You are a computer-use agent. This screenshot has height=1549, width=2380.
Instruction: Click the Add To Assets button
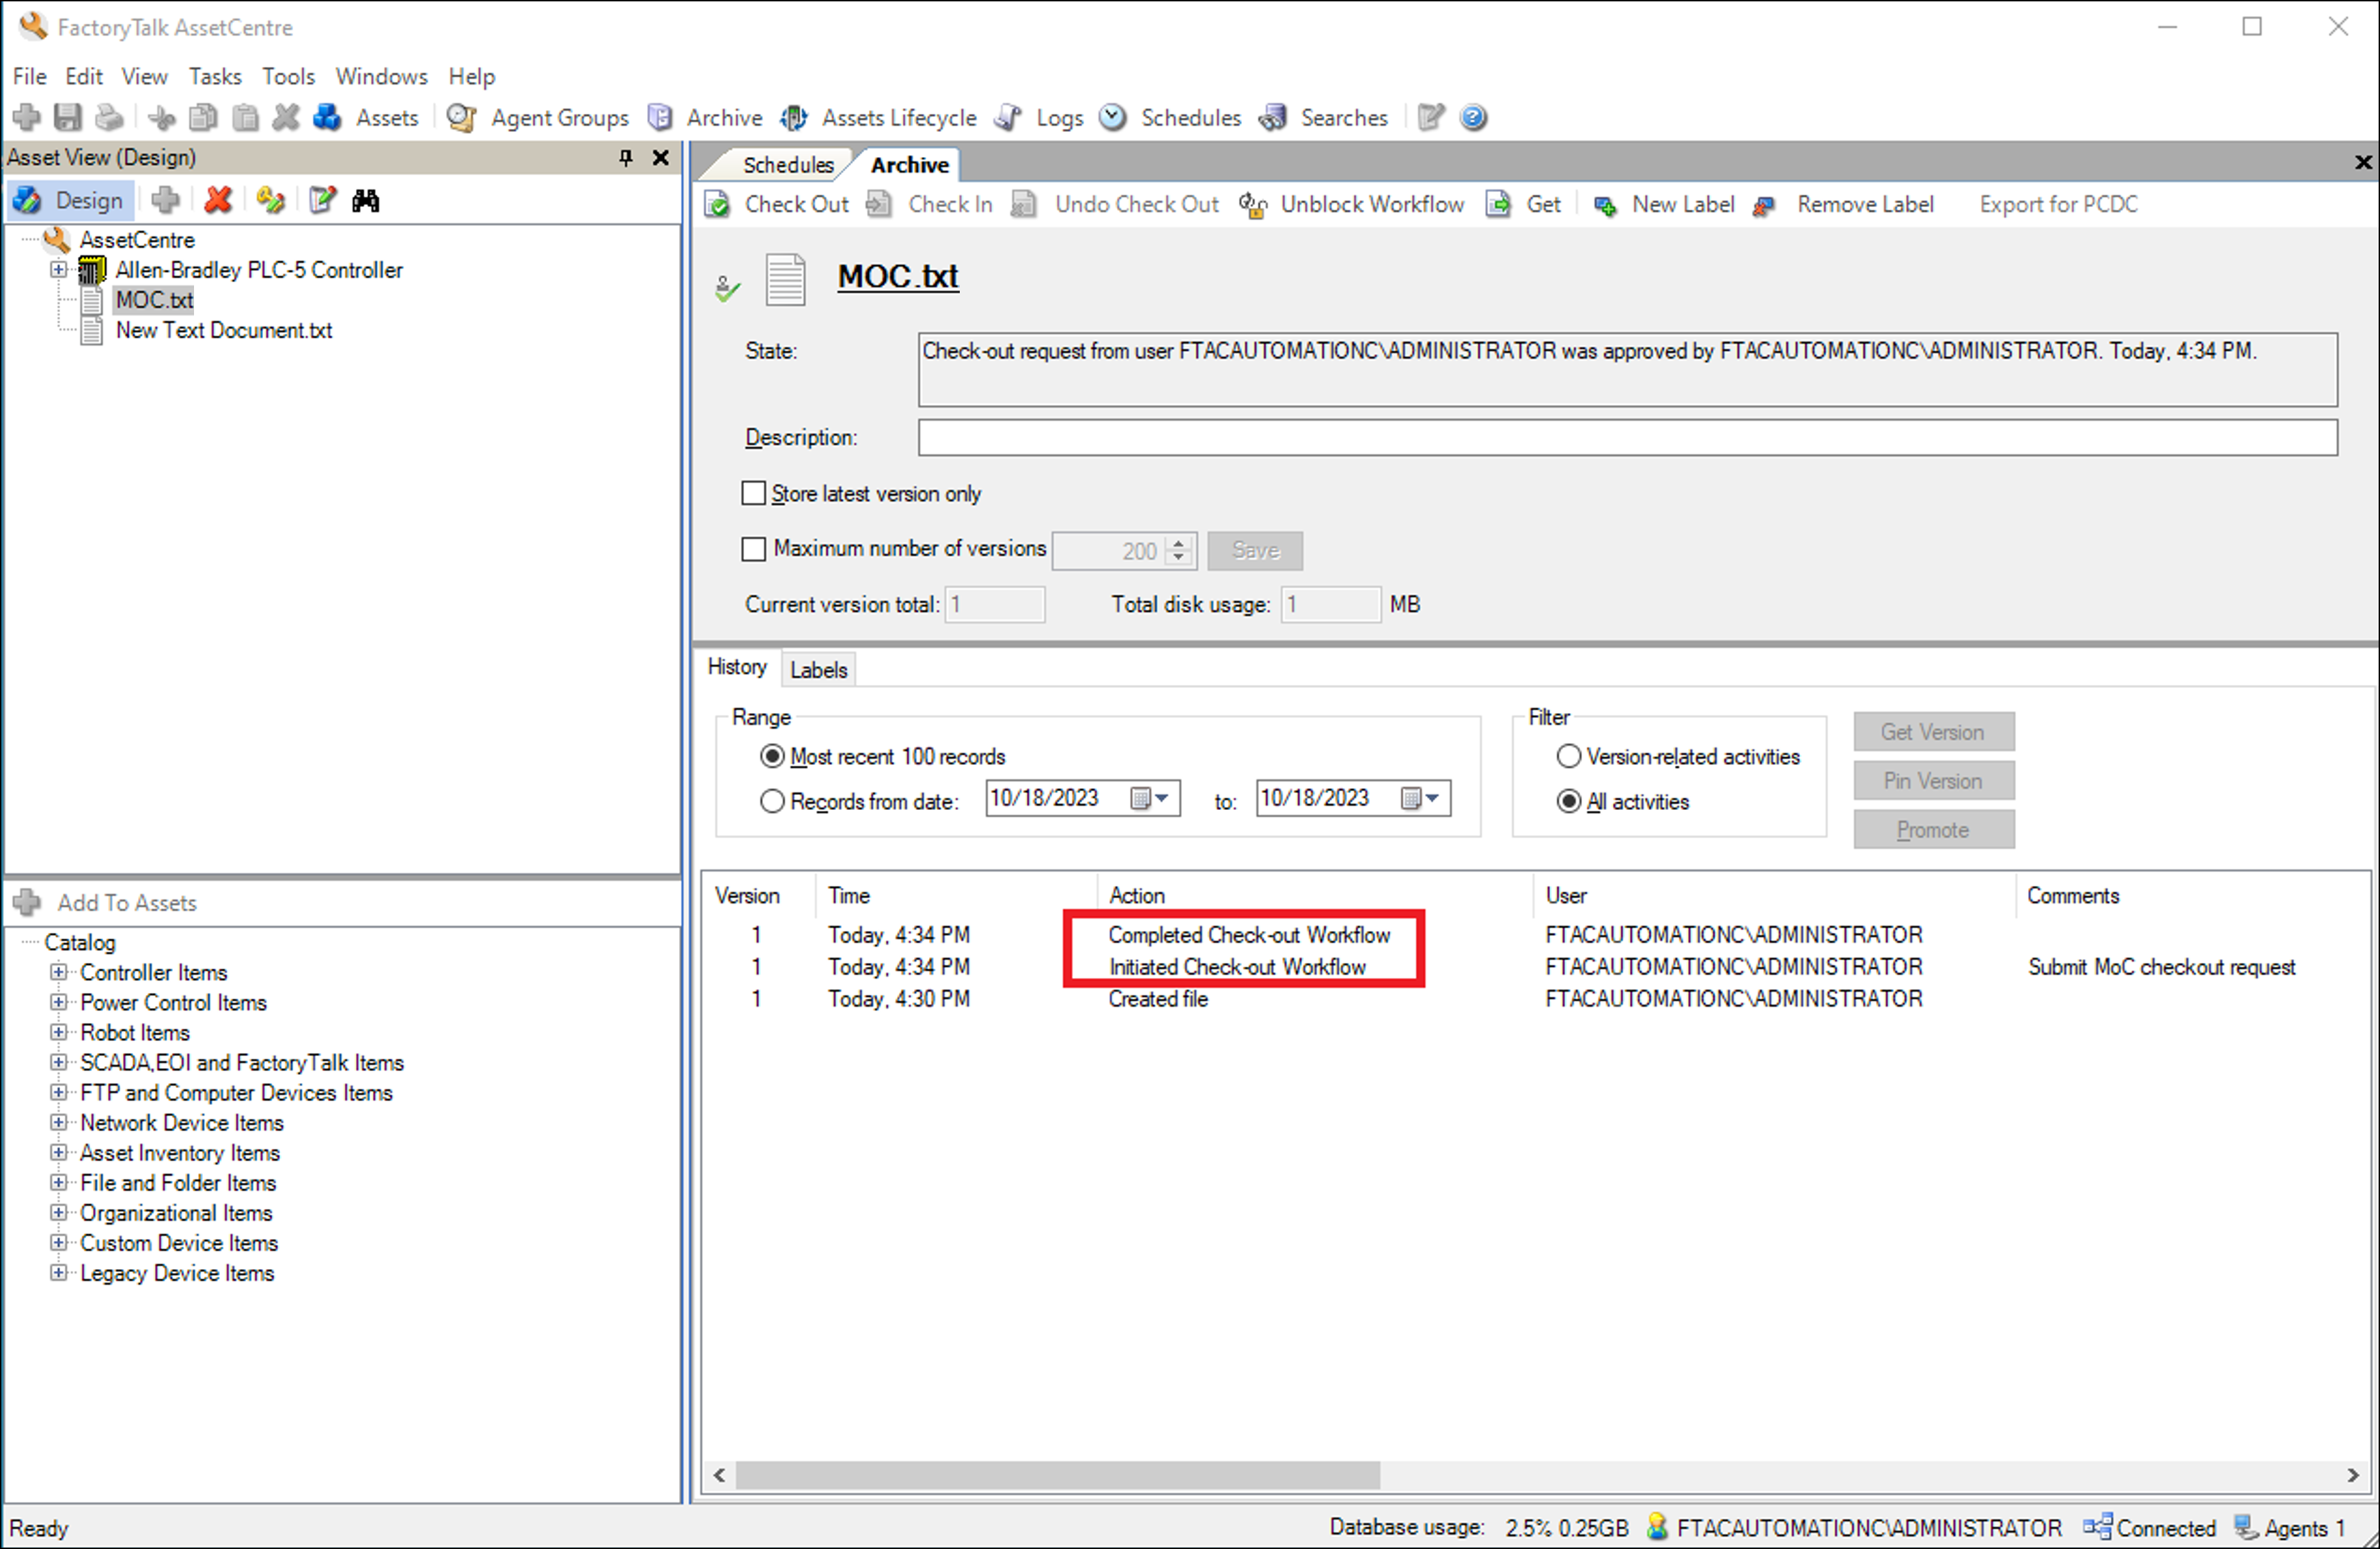click(x=107, y=903)
